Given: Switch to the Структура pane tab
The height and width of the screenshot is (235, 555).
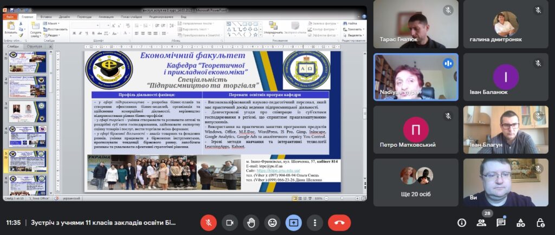Looking at the screenshot, I should (x=35, y=47).
